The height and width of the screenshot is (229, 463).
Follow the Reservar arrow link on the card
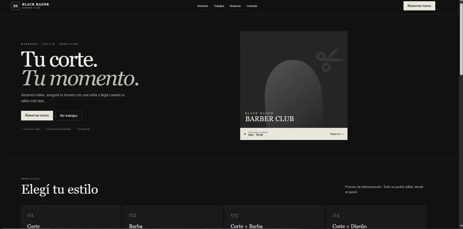click(x=337, y=134)
